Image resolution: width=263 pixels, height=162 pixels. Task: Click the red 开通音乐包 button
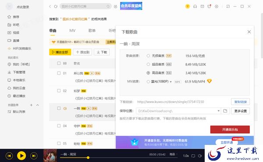(230, 130)
